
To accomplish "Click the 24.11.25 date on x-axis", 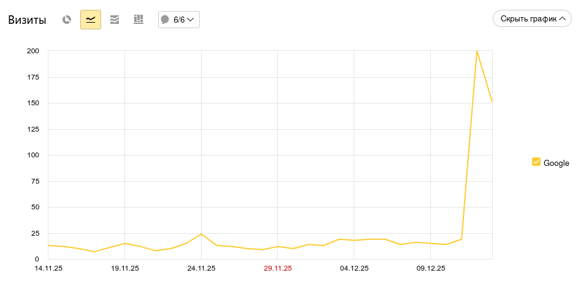I will point(201,268).
